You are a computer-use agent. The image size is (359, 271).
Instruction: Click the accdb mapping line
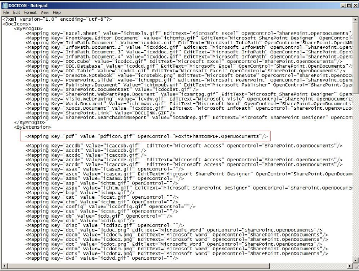(184, 145)
